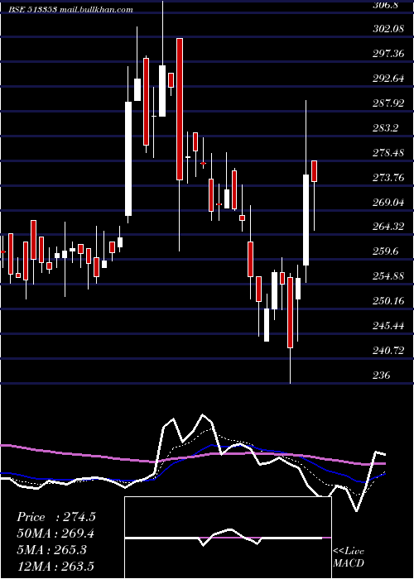
Task: Click the 245.44 price axis label
Action: coord(388,326)
